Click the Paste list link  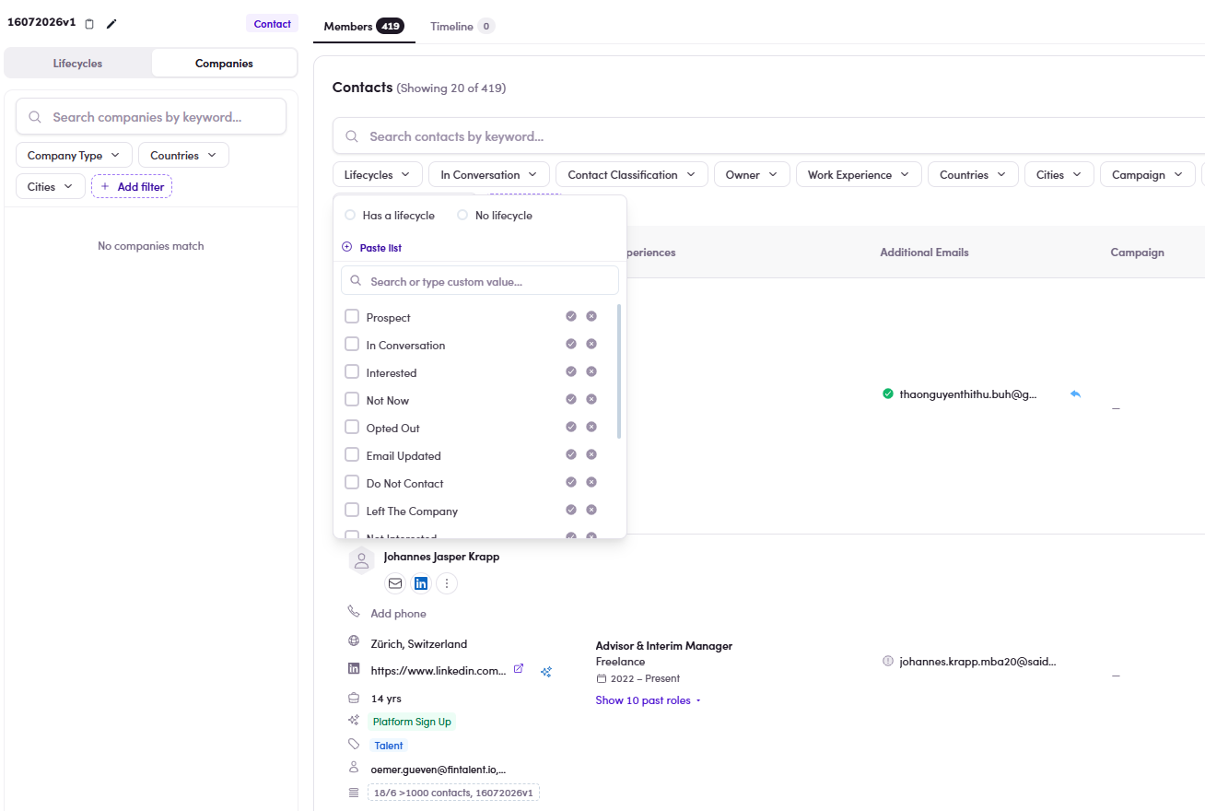coord(380,248)
